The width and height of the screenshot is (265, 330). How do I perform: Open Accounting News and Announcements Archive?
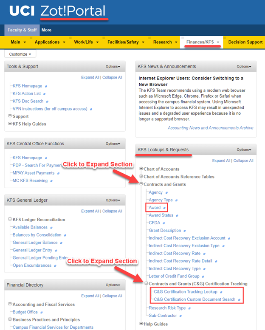click(211, 128)
